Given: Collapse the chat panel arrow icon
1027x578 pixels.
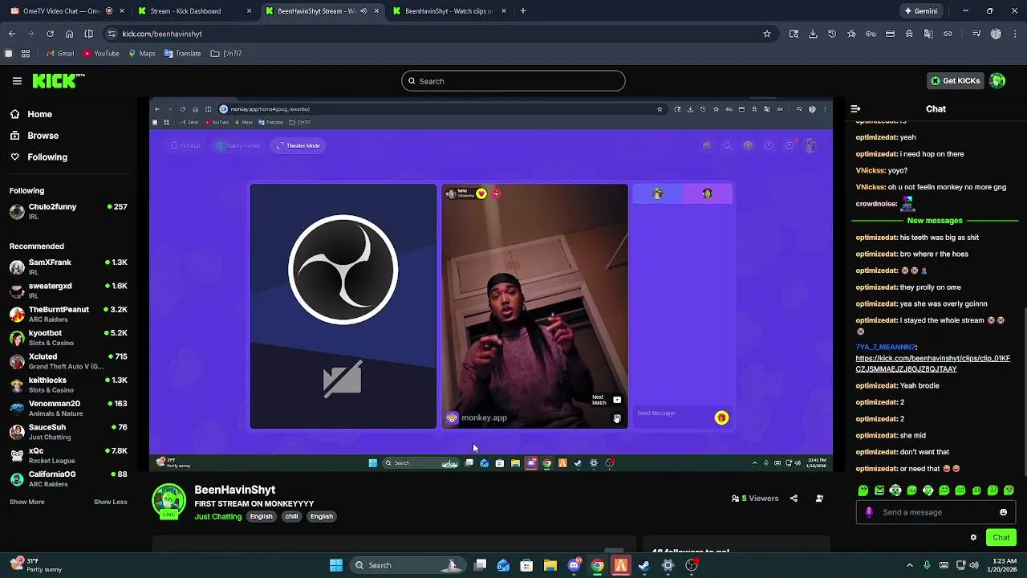Looking at the screenshot, I should click(x=855, y=108).
